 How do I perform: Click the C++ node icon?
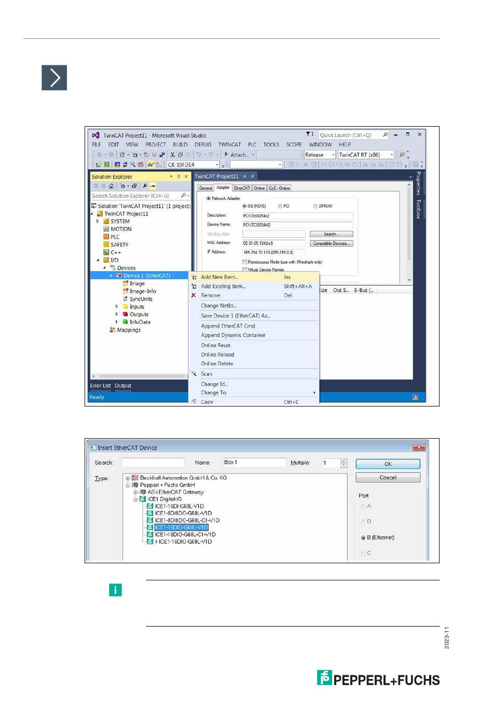106,252
